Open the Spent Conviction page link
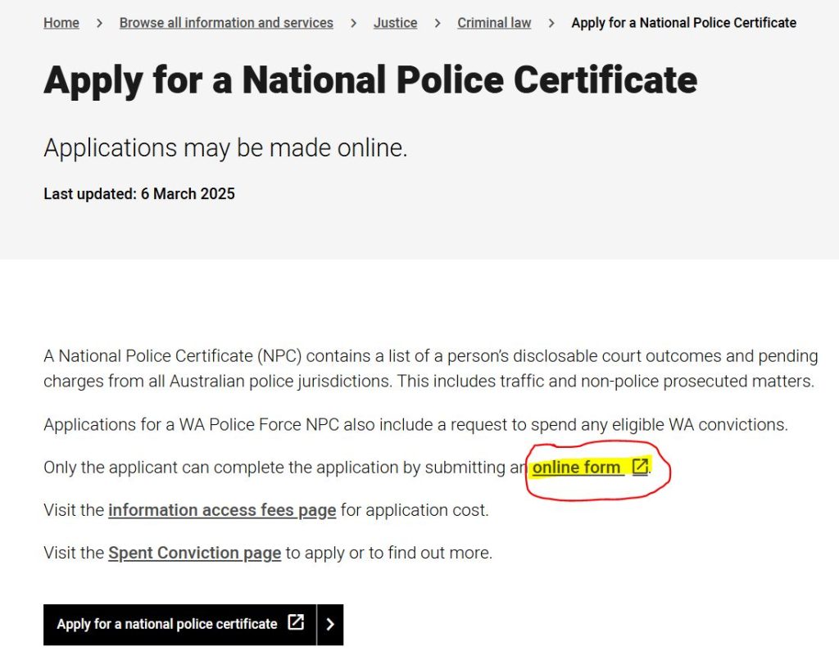This screenshot has height=660, width=839. click(x=194, y=553)
